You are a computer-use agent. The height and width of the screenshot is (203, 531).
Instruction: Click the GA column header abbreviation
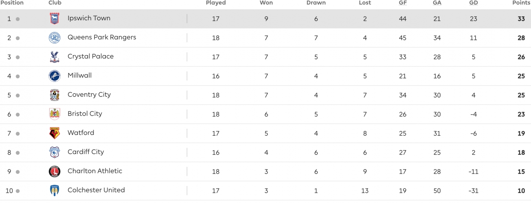coord(437,3)
